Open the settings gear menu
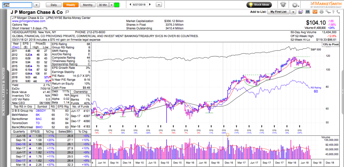This screenshot has height=167, width=344. click(x=295, y=5)
